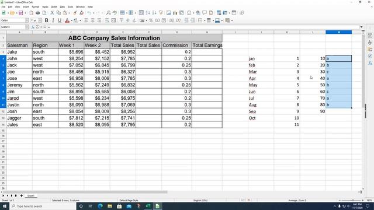Click the Windows taskbar search box
The height and width of the screenshot is (210, 374).
point(43,206)
